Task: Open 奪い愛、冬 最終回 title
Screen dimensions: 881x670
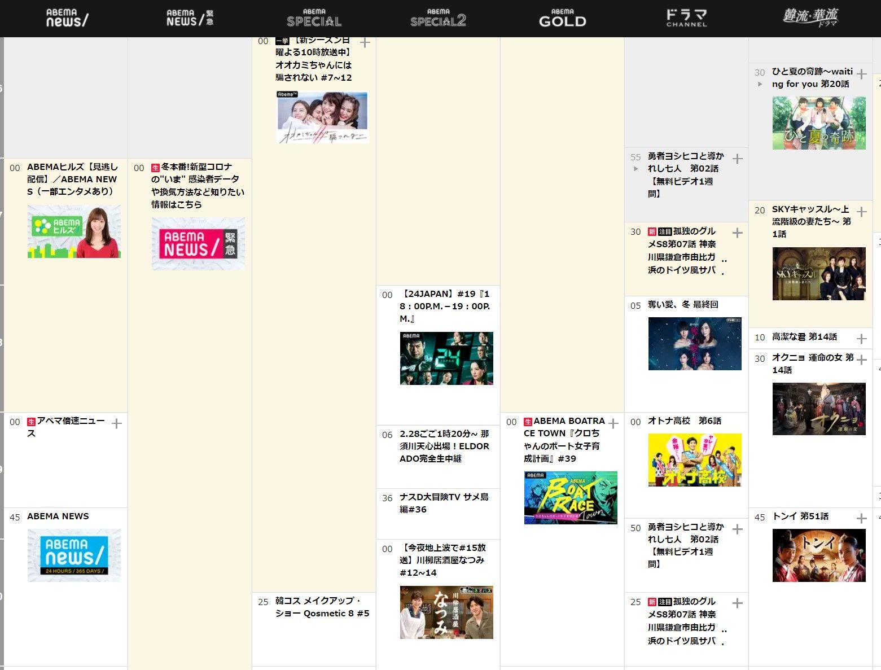Action: tap(683, 305)
